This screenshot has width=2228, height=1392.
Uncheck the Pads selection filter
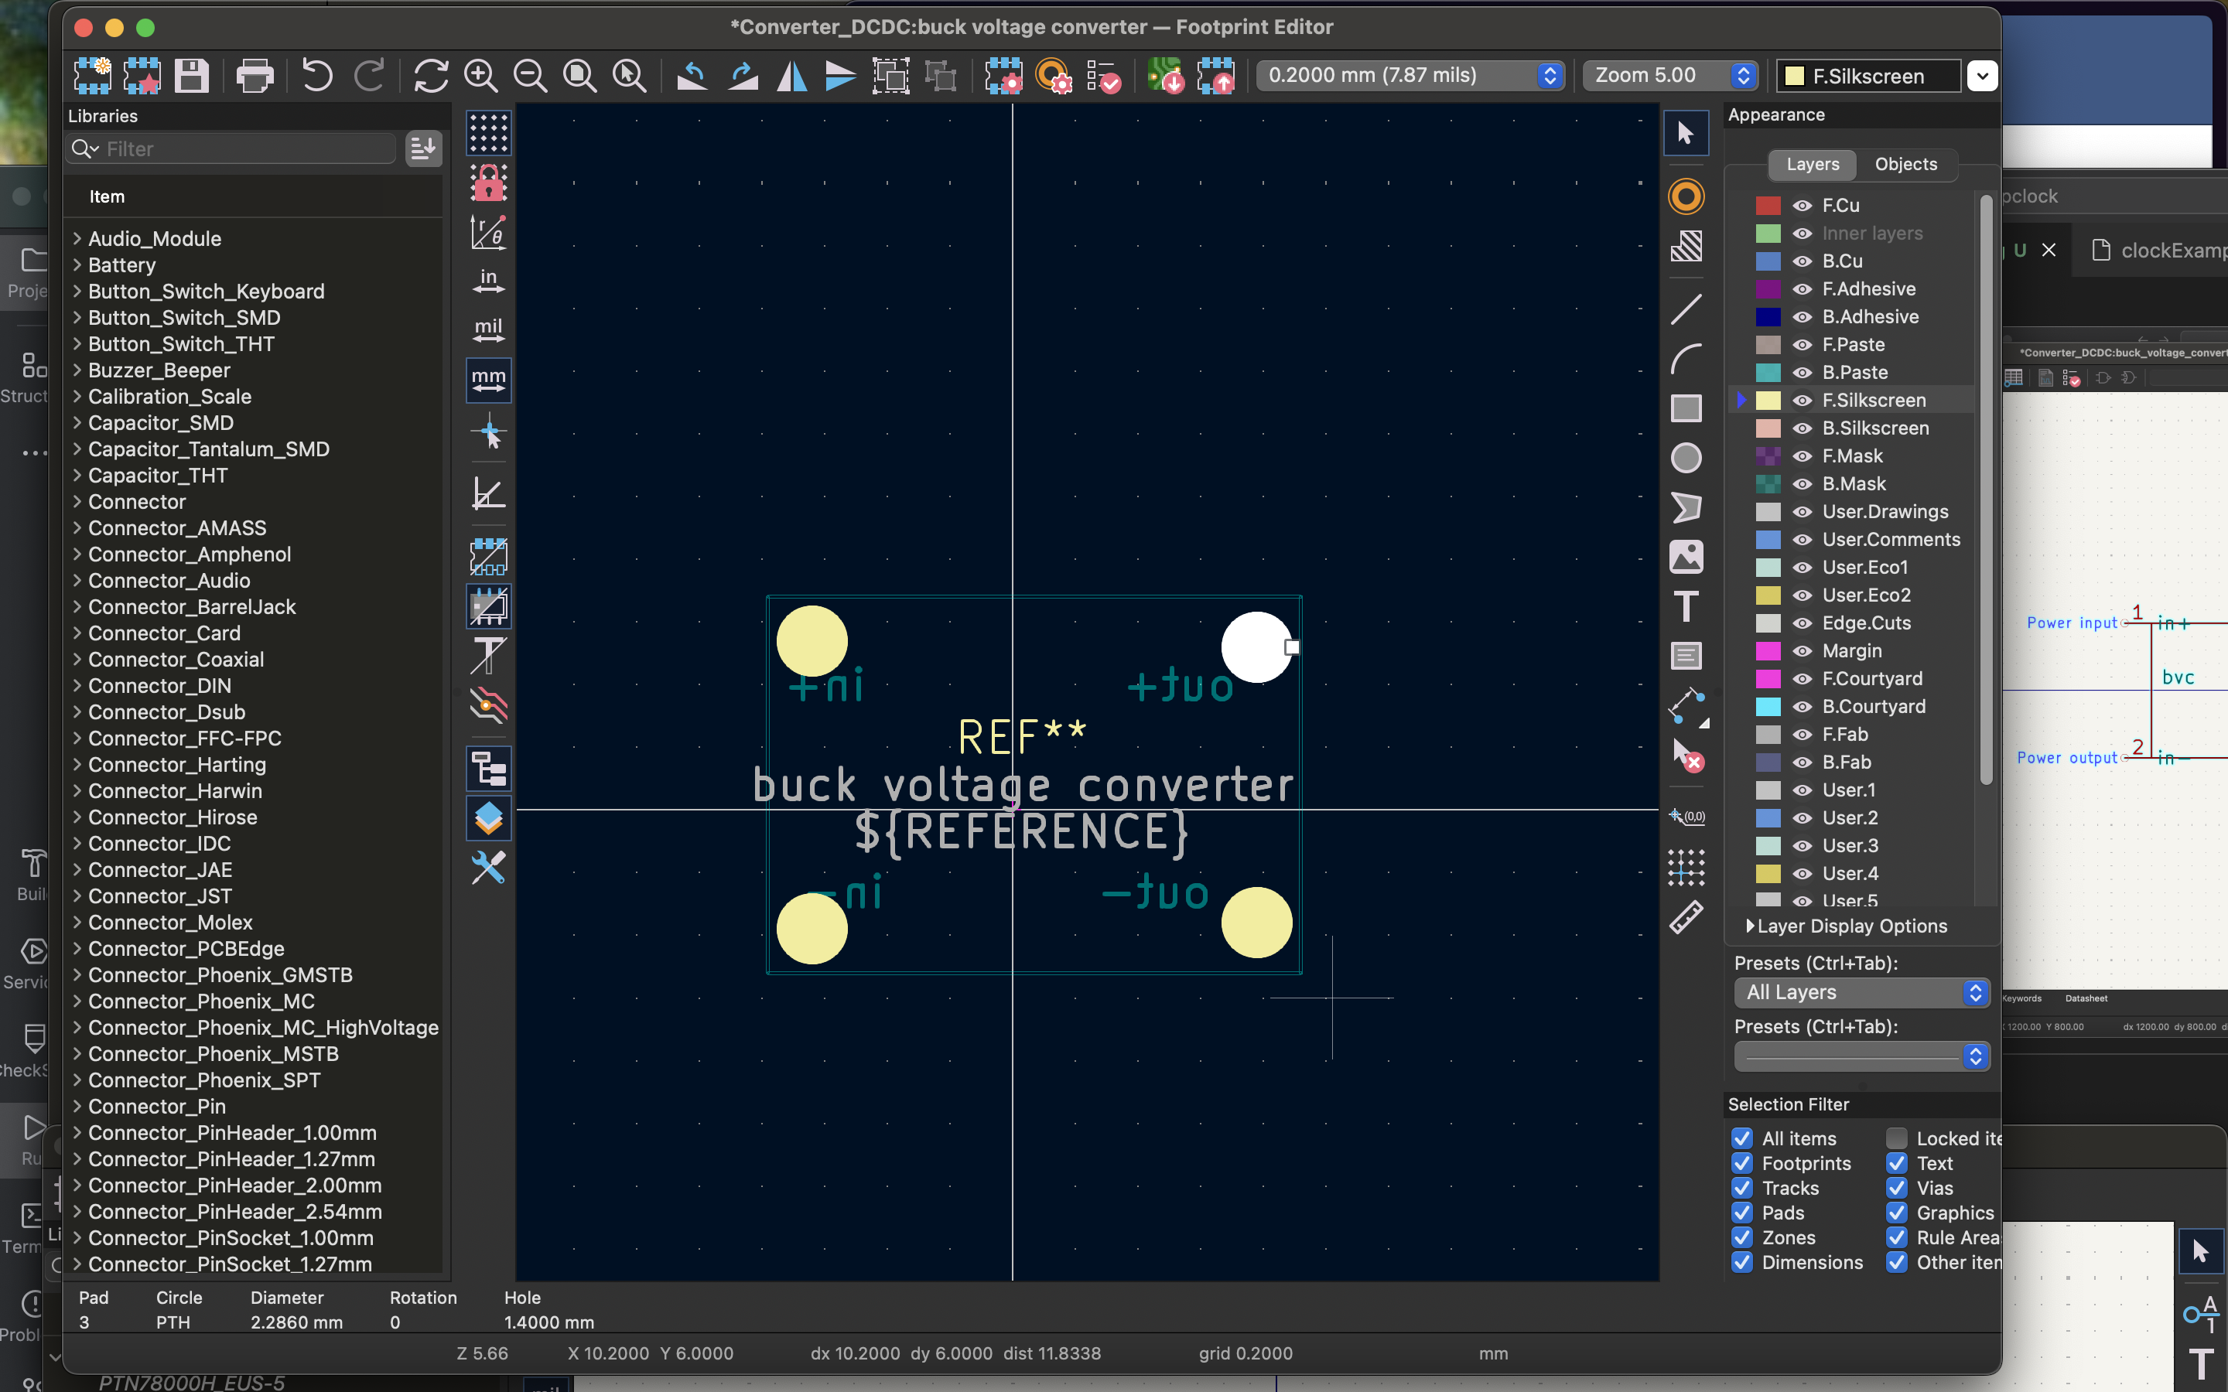(1742, 1213)
